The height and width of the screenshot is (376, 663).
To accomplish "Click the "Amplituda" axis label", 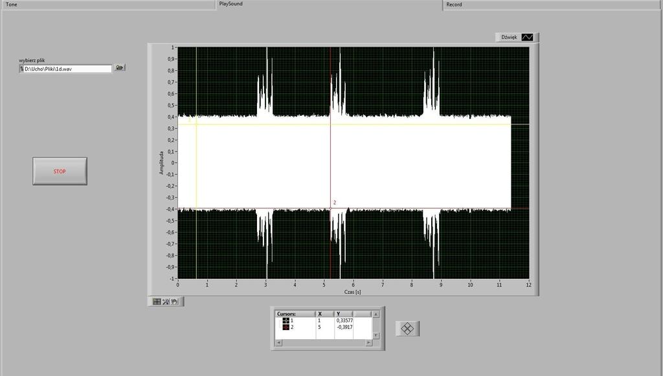I will coord(161,163).
